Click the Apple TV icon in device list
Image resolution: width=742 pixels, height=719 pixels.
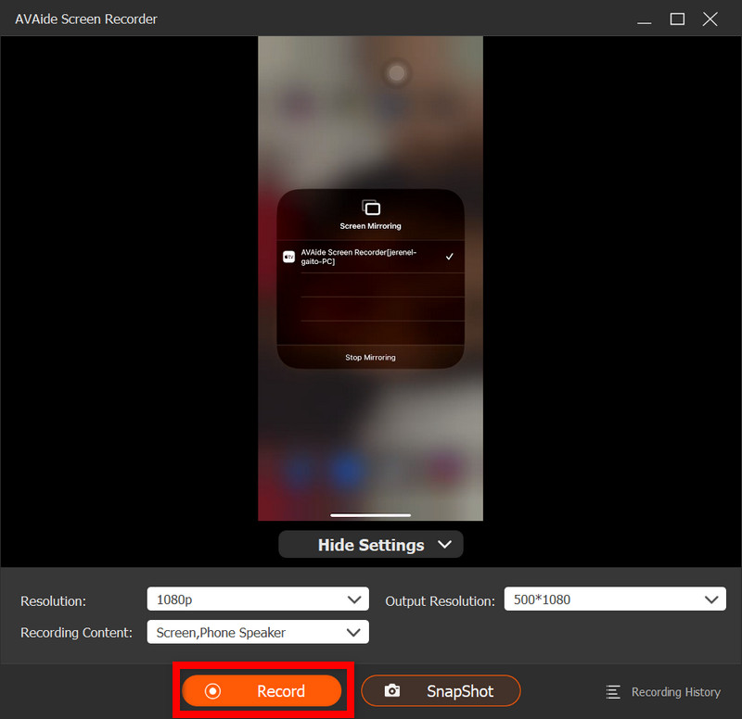point(288,257)
